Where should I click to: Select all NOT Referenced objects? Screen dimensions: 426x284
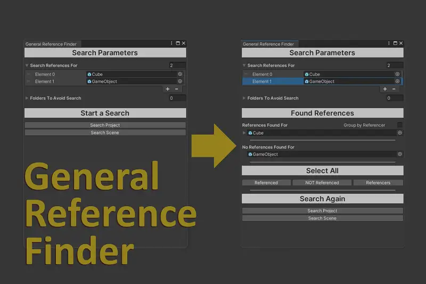pyautogui.click(x=322, y=183)
